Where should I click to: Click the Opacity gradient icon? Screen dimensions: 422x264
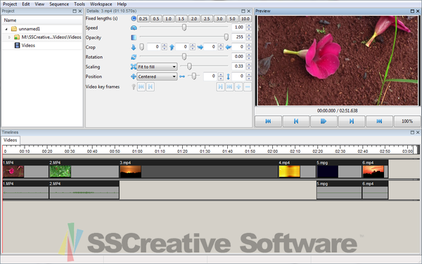[134, 37]
